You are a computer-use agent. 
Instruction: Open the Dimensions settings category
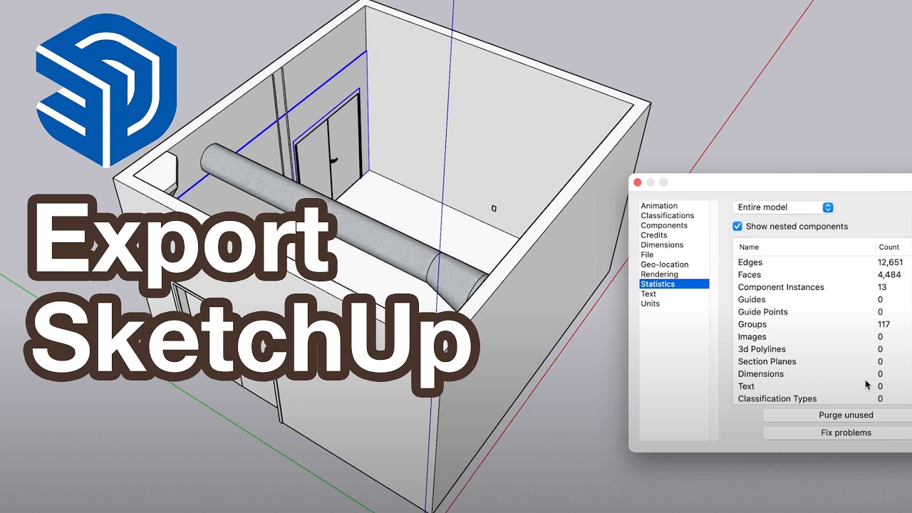[662, 245]
